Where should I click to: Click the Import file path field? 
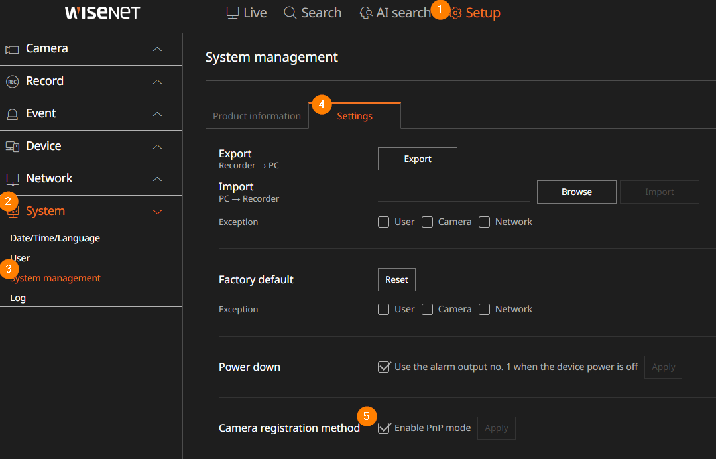(x=453, y=192)
